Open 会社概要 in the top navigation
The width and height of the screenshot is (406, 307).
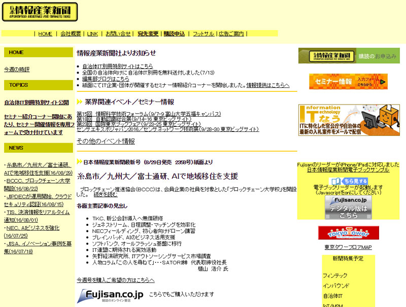pyautogui.click(x=71, y=33)
